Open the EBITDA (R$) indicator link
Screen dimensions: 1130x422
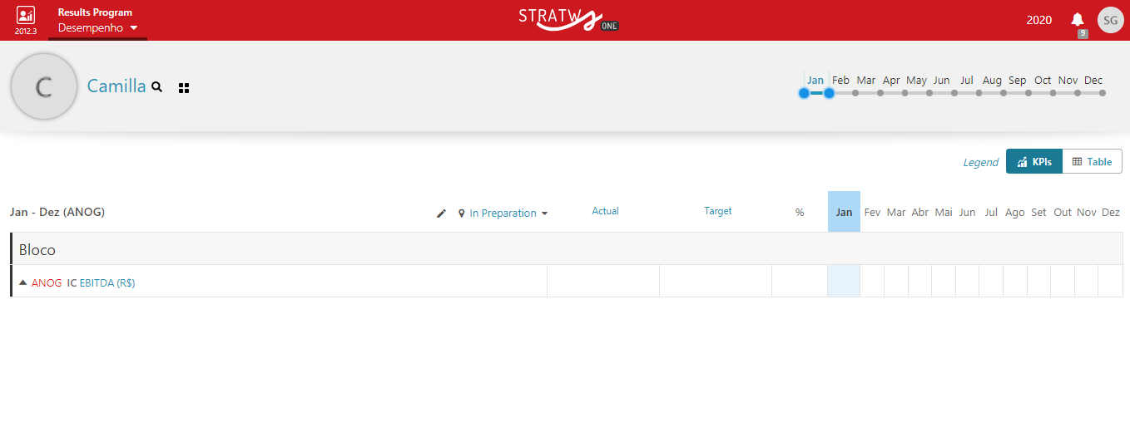(107, 283)
